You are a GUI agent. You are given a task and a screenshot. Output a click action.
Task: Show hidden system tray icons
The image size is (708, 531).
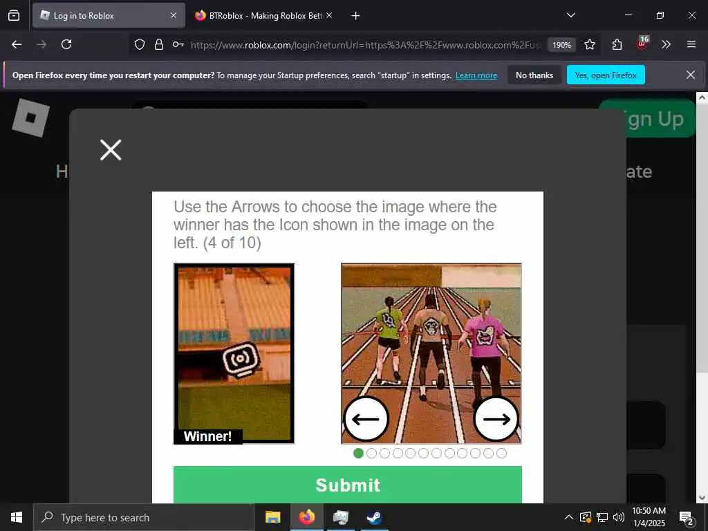click(569, 517)
